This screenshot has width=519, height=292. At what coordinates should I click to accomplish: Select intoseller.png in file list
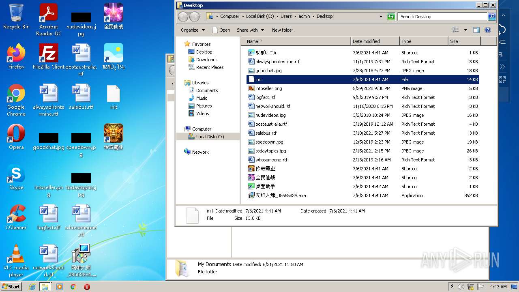click(x=363, y=88)
